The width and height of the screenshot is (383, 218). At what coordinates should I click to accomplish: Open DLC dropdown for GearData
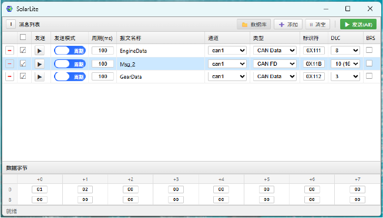click(345, 76)
